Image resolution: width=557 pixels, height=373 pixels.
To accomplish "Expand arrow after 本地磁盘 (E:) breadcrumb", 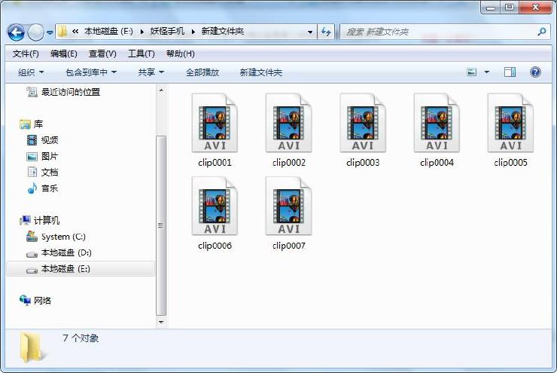I will coord(142,32).
